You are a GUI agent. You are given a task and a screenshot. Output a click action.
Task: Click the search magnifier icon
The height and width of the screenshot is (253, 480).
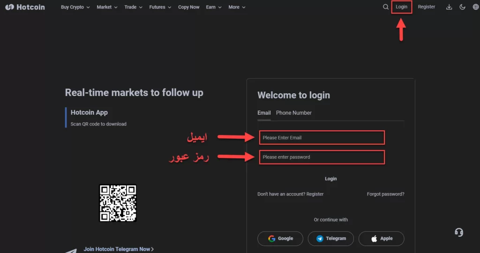385,7
